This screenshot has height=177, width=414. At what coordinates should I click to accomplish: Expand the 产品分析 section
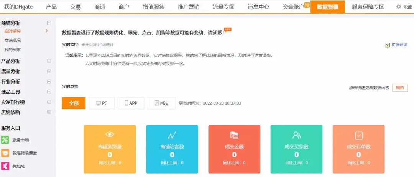(x=49, y=61)
